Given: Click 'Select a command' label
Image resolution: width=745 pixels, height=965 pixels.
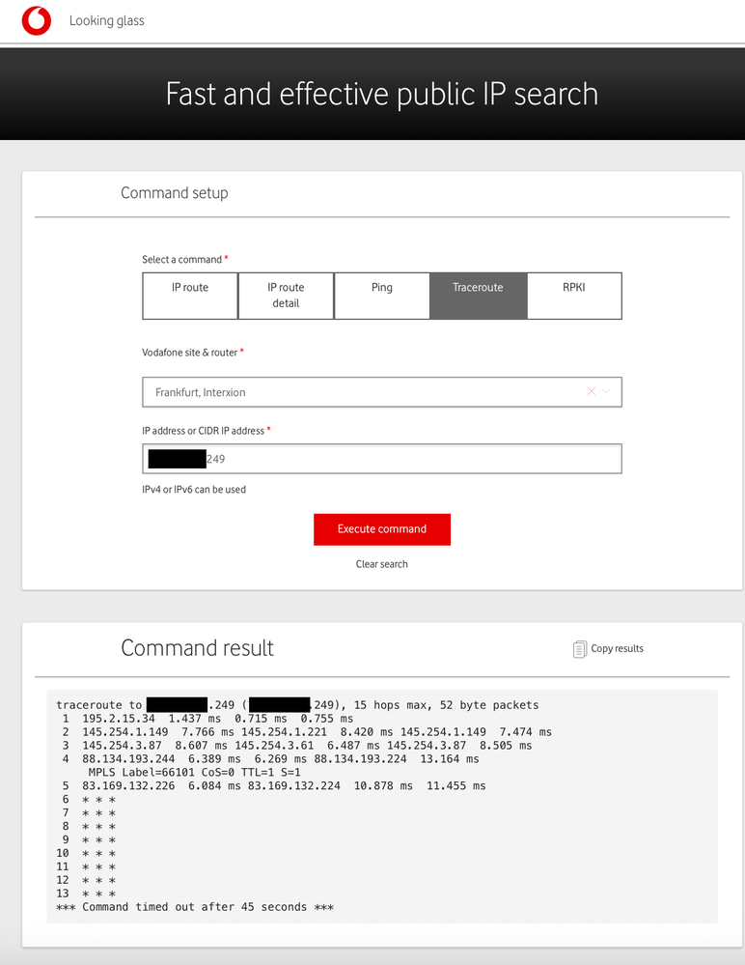Looking at the screenshot, I should [182, 260].
